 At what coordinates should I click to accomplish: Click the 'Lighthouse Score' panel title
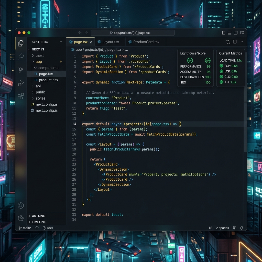click(193, 53)
